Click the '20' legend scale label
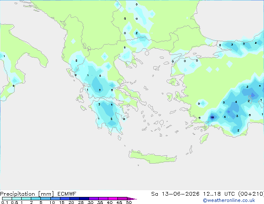Image resolution: width=264 pixels, height=204 pixels. [71, 202]
